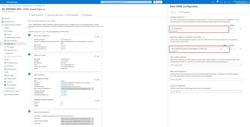Click Test this application button
250x127 pixels.
(72, 15)
